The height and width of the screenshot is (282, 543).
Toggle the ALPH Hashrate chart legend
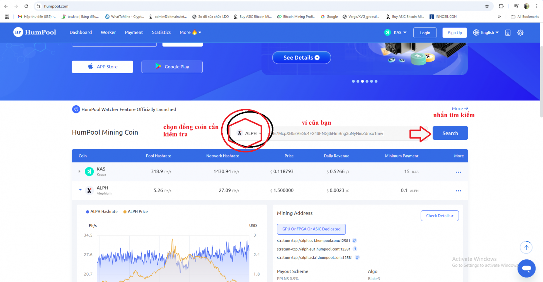[102, 212]
